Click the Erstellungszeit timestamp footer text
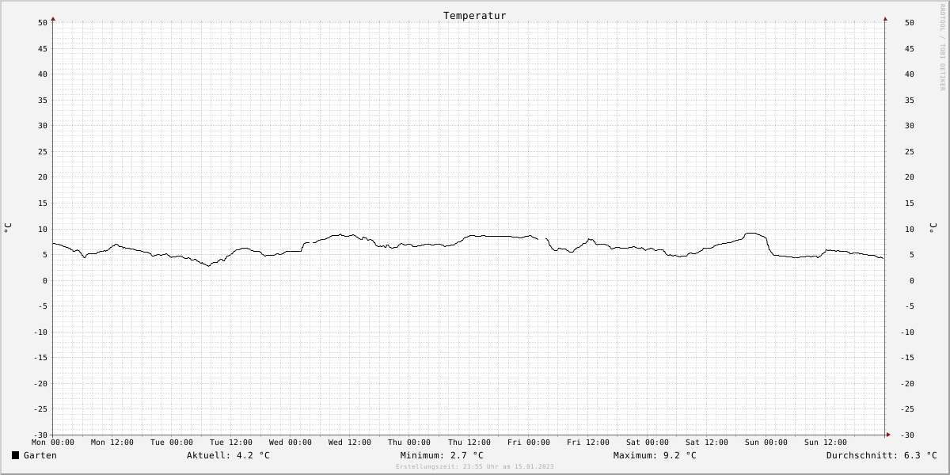The height and width of the screenshot is (475, 950). pos(475,467)
